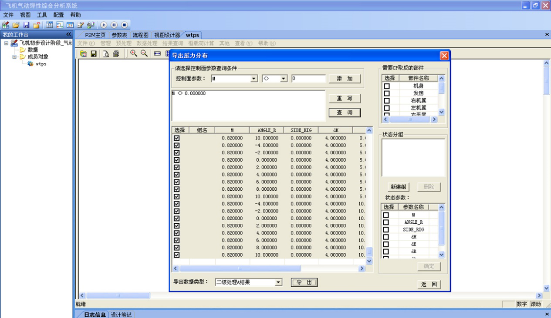Switch to the 流程图 tab

point(140,35)
